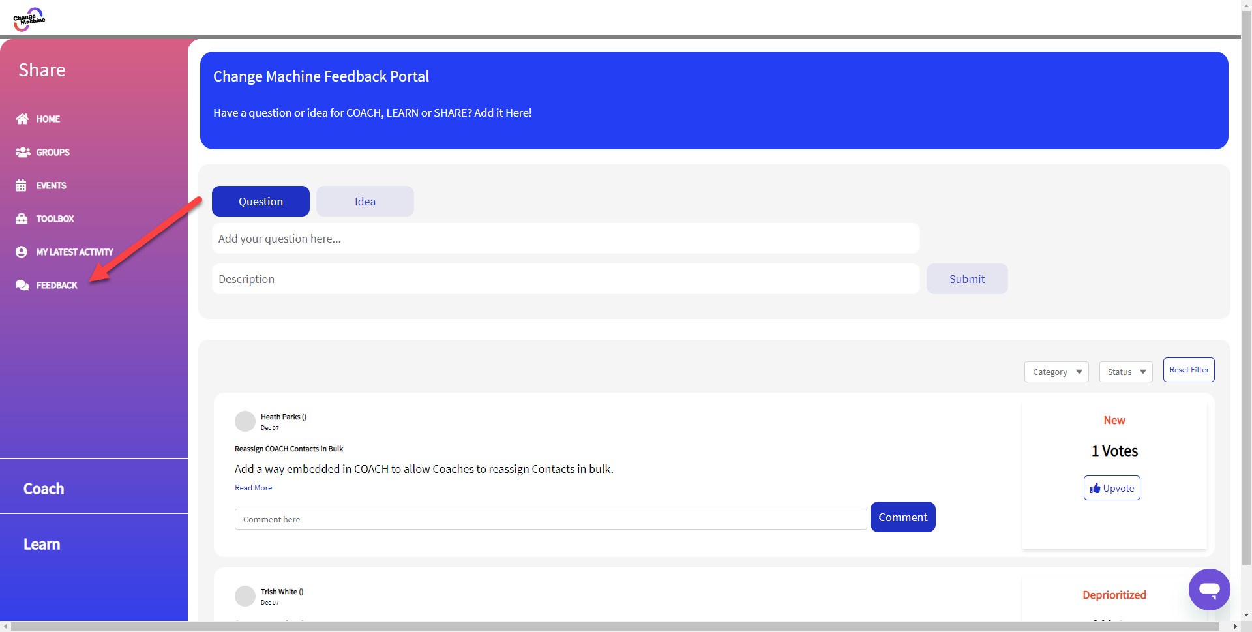Click Trish White avatar circle
The image size is (1252, 632).
coord(245,596)
